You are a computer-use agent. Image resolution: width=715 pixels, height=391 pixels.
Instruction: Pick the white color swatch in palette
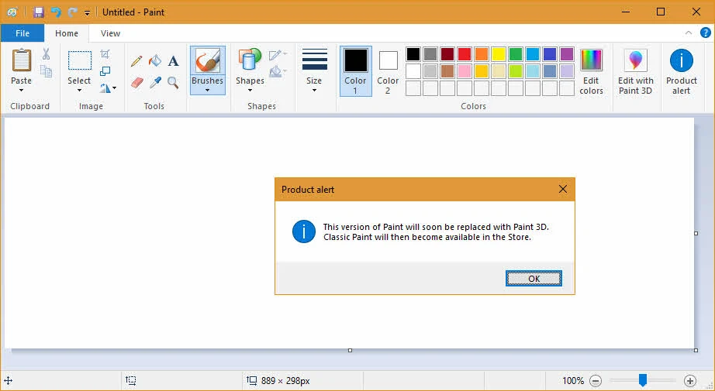click(413, 71)
